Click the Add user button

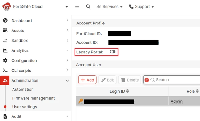click(x=87, y=80)
